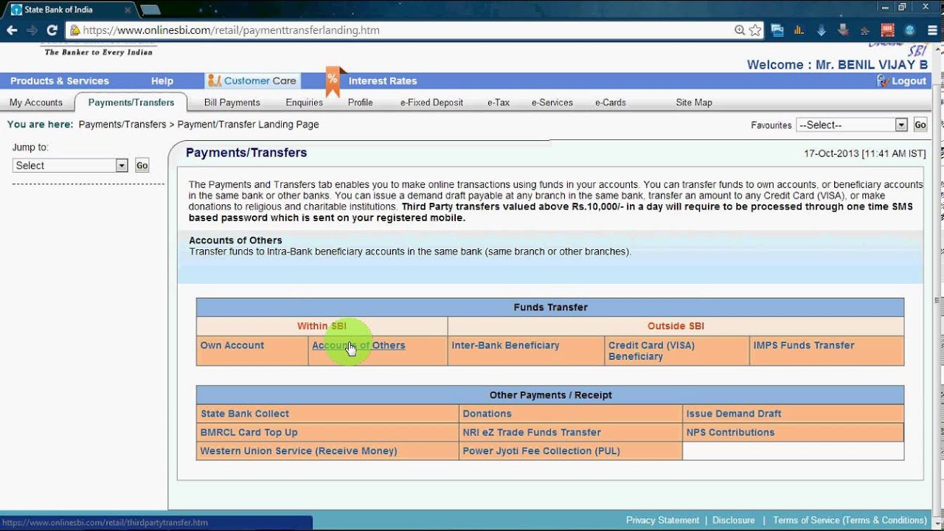
Task: Click the blue download-arrow extension icon
Action: coord(821,30)
